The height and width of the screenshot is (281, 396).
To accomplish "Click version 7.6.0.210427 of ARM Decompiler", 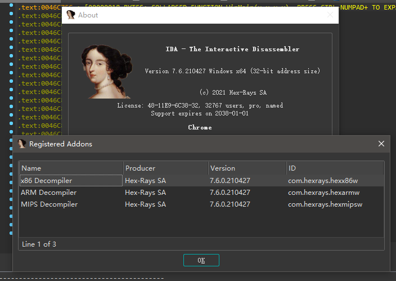I will pyautogui.click(x=230, y=193).
